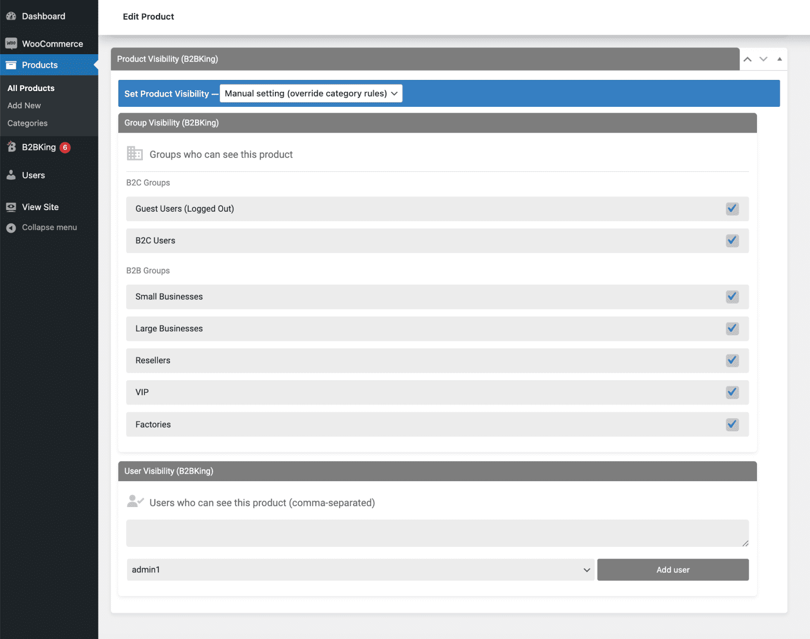
Task: Uncheck the Factories visibility checkbox
Action: 732,424
